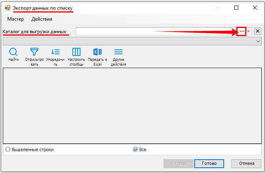Click the three-dots browse catalog button
The image size is (265, 173).
click(242, 31)
